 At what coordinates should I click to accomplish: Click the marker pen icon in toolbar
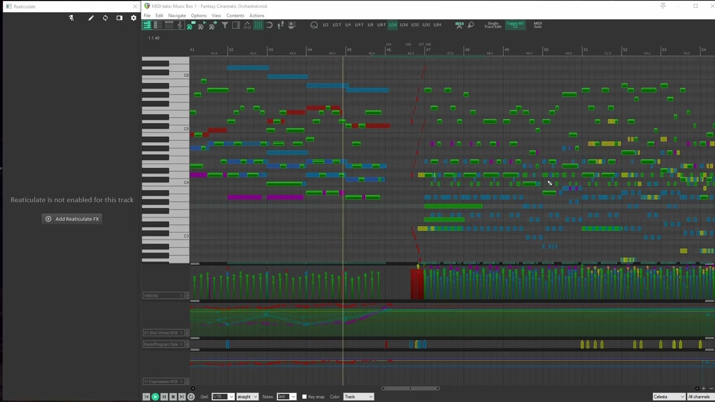click(x=471, y=25)
